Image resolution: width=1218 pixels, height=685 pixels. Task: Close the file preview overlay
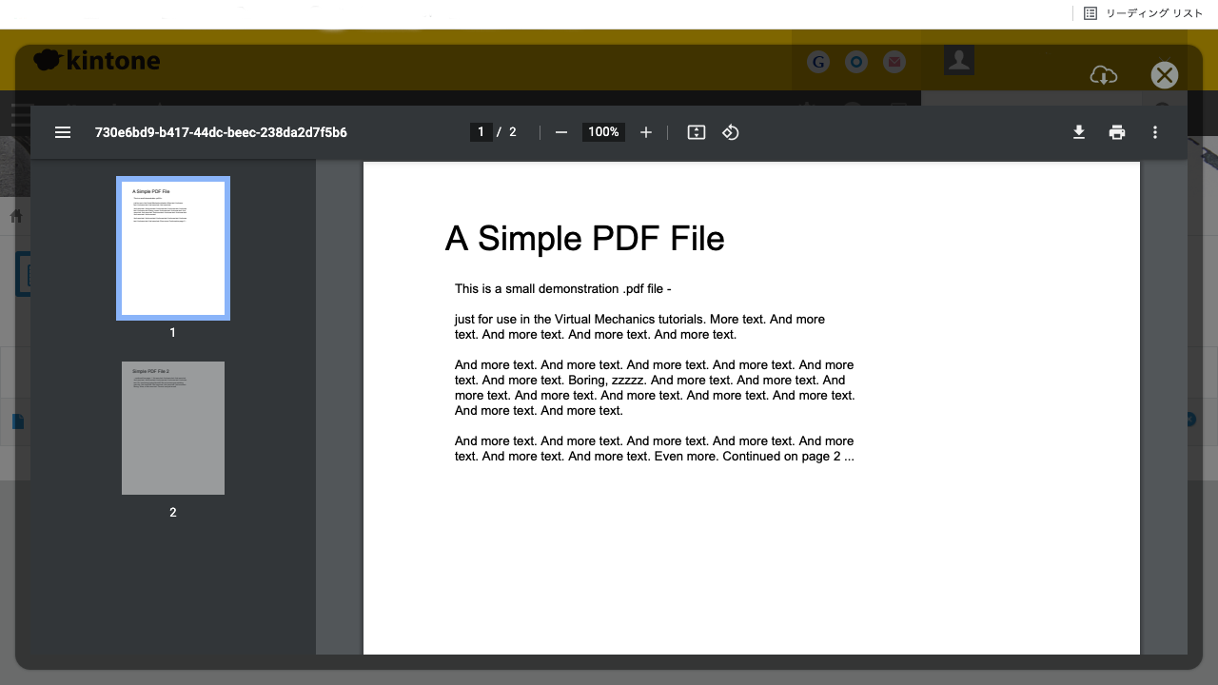[1165, 75]
